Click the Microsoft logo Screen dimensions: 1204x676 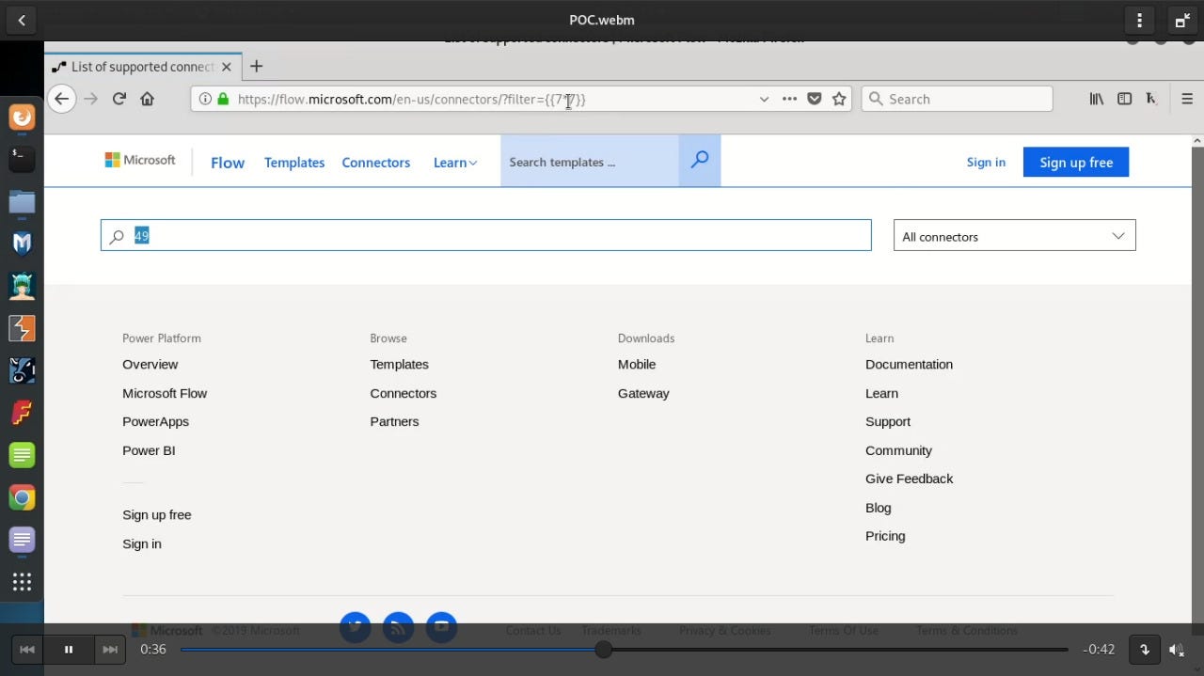point(140,161)
